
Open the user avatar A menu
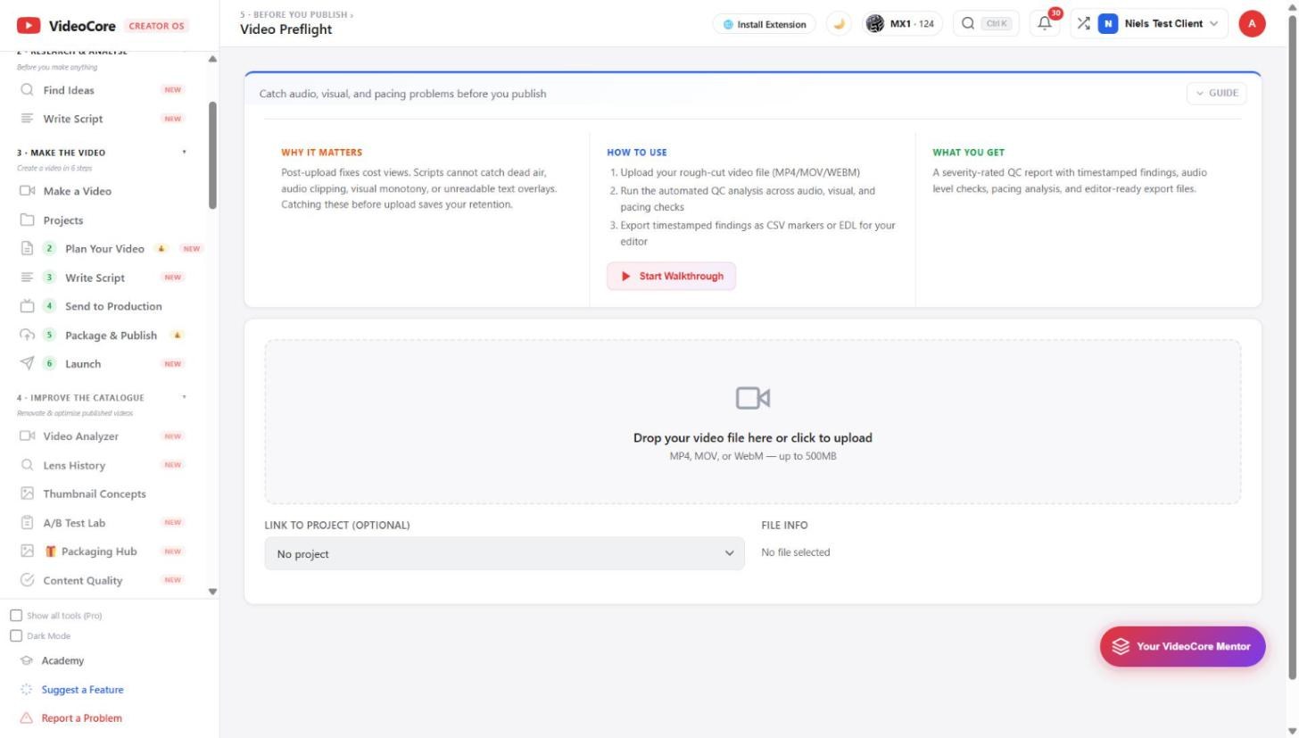tap(1252, 24)
